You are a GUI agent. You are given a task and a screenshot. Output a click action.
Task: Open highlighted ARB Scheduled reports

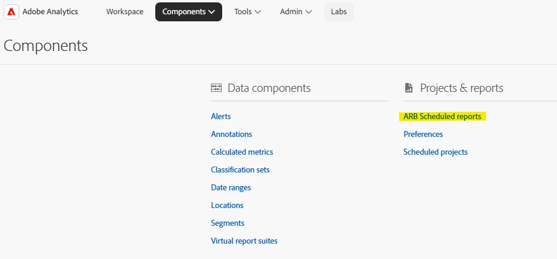[x=442, y=117]
